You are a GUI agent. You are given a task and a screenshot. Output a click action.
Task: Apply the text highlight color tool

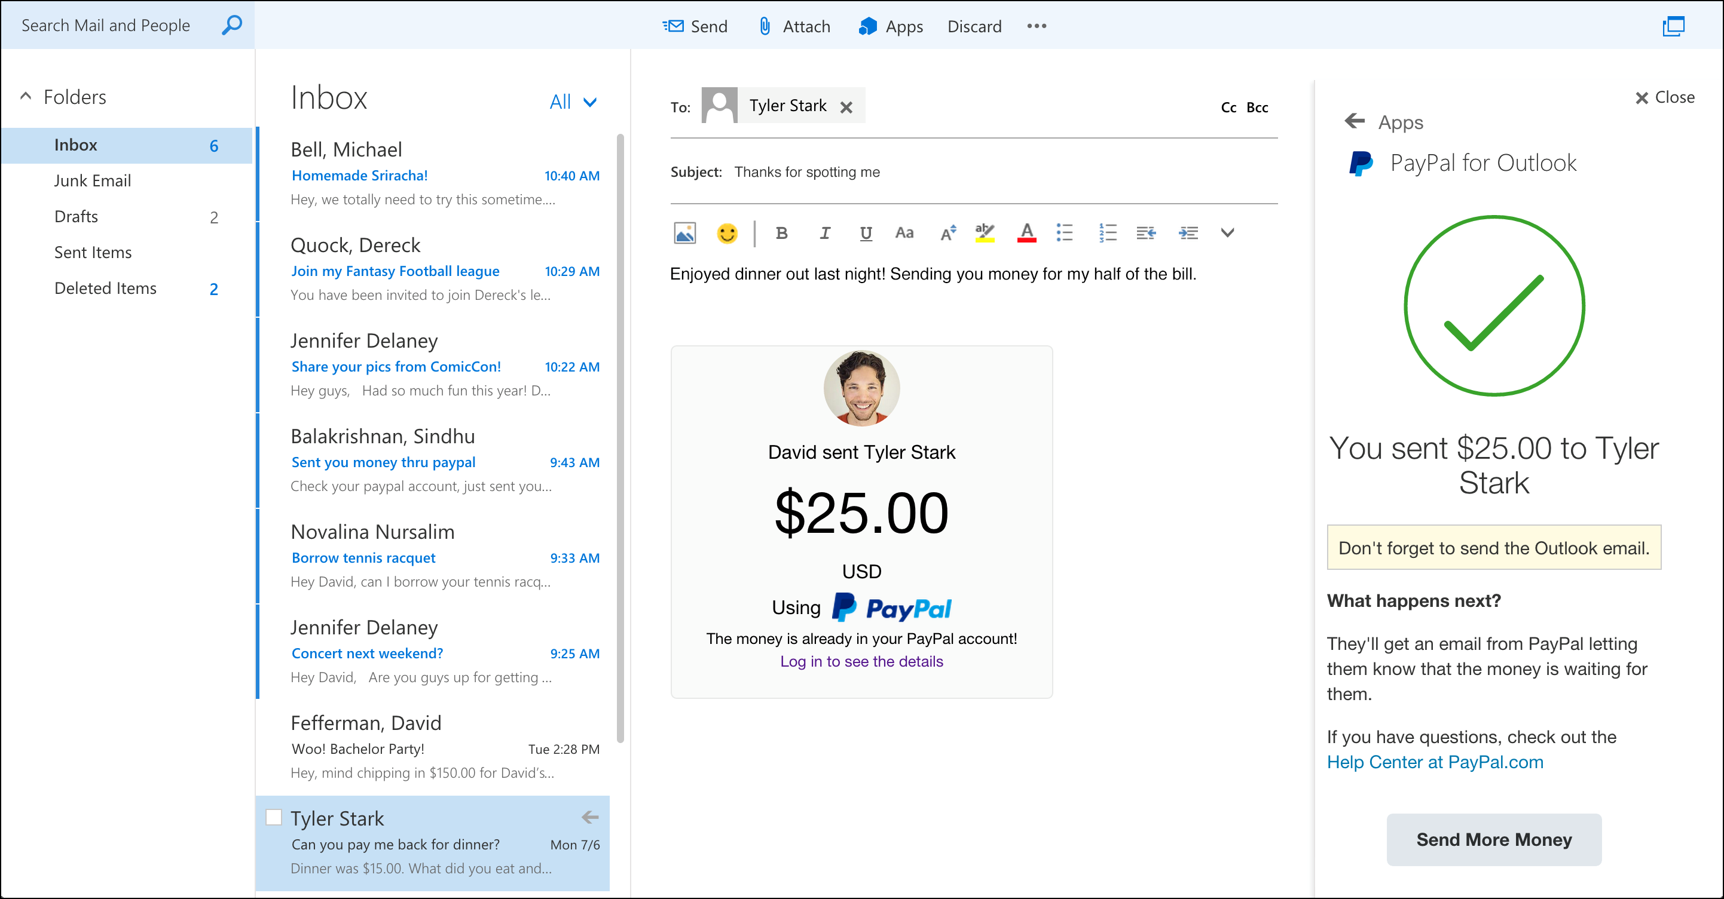985,233
